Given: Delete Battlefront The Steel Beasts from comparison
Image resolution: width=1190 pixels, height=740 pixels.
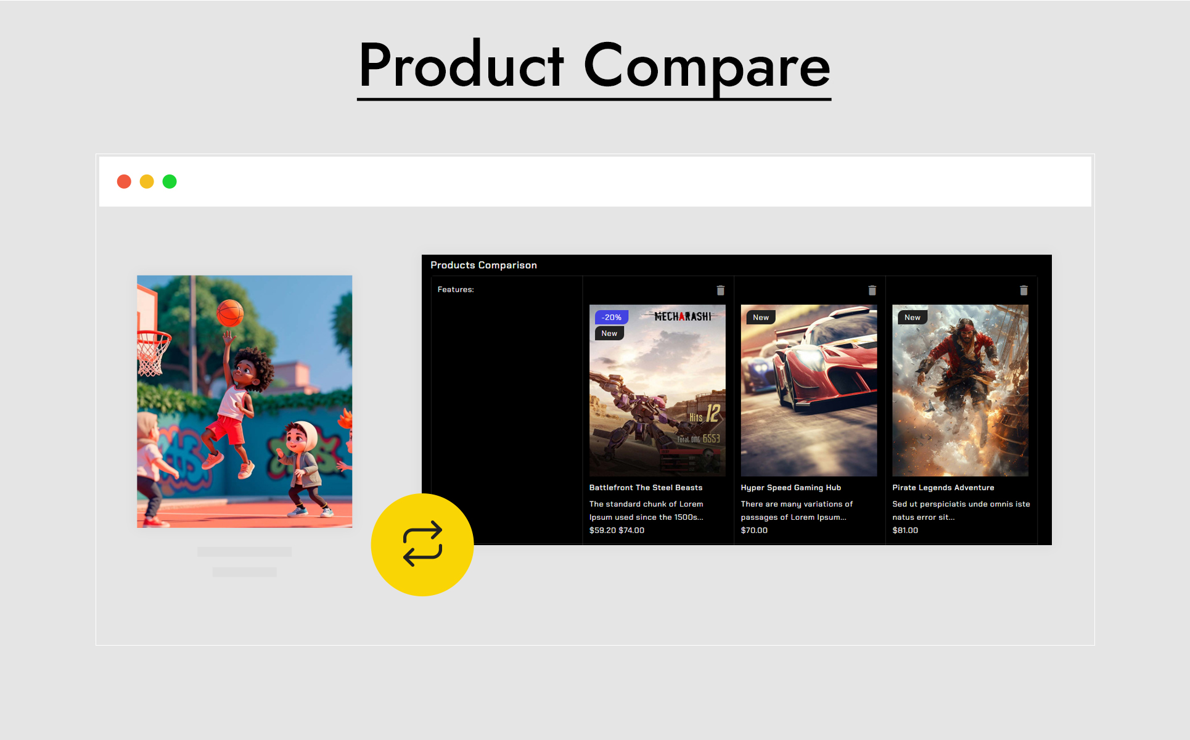Looking at the screenshot, I should coord(720,290).
